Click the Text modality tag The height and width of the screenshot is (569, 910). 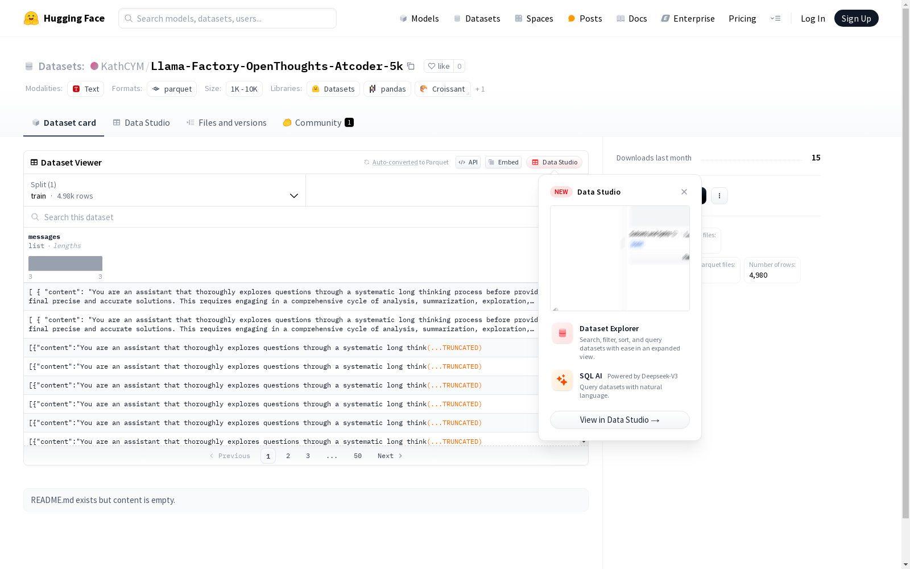(85, 89)
